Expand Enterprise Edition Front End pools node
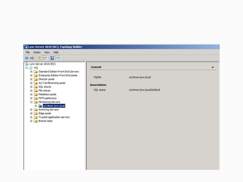This screenshot has height=182, width=243. pyautogui.click(x=31, y=75)
